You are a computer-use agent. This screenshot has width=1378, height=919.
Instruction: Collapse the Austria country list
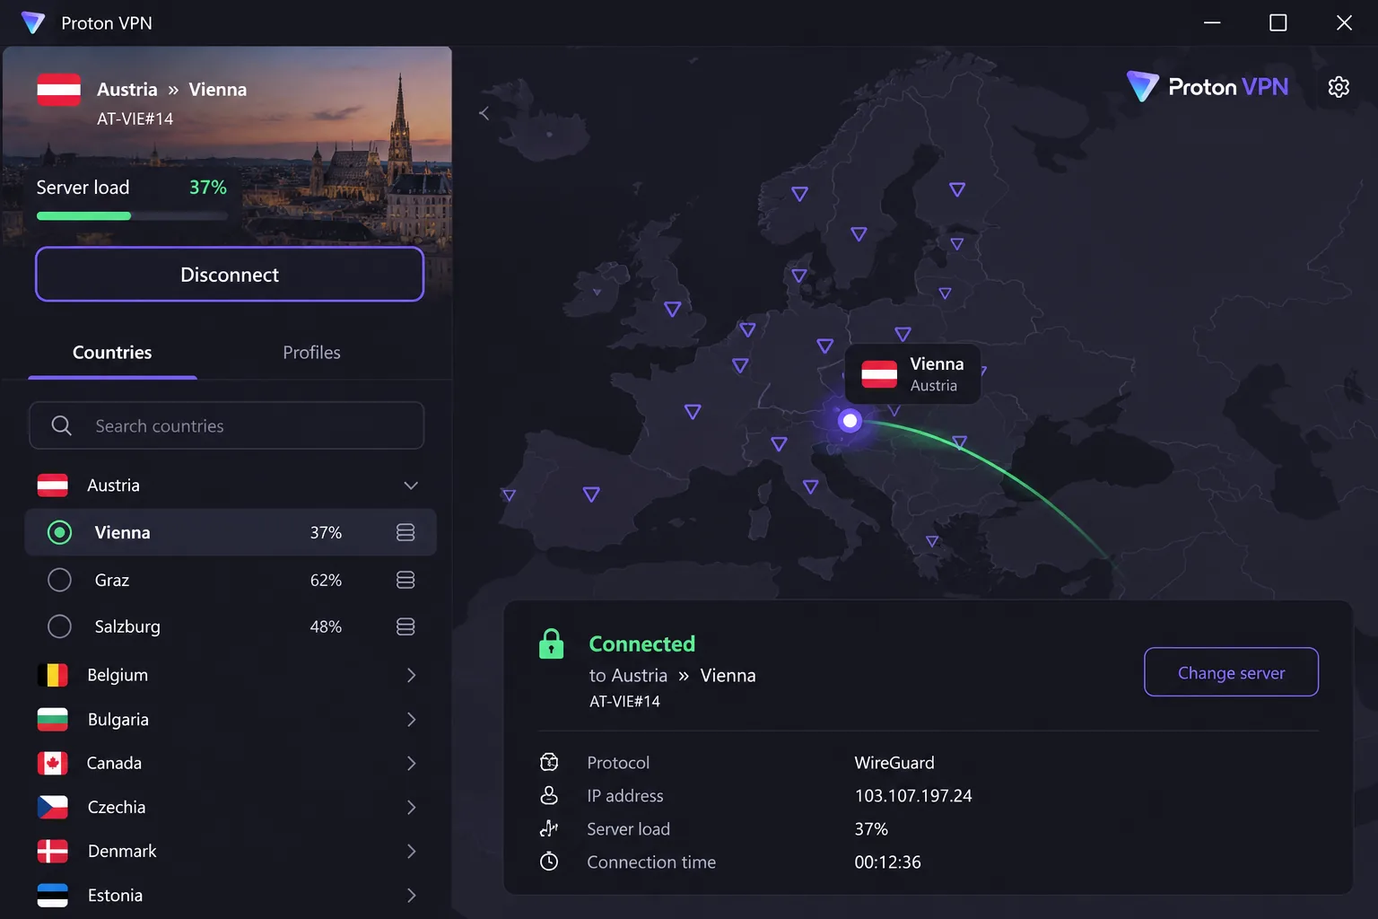pyautogui.click(x=411, y=486)
